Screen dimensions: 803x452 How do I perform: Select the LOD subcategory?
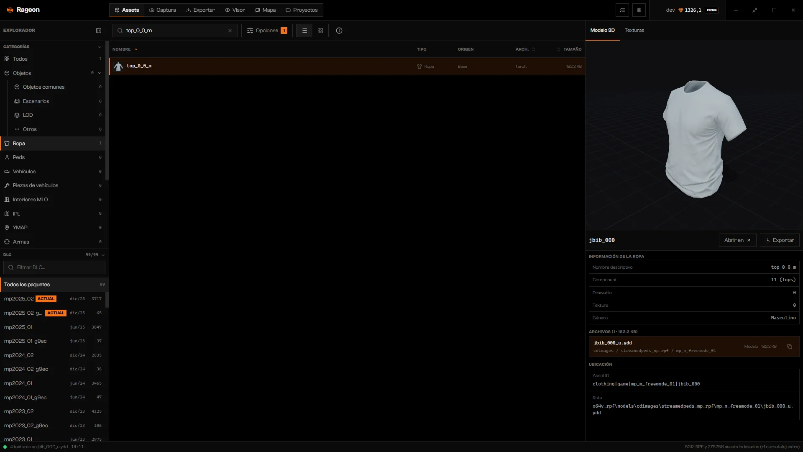click(x=58, y=115)
